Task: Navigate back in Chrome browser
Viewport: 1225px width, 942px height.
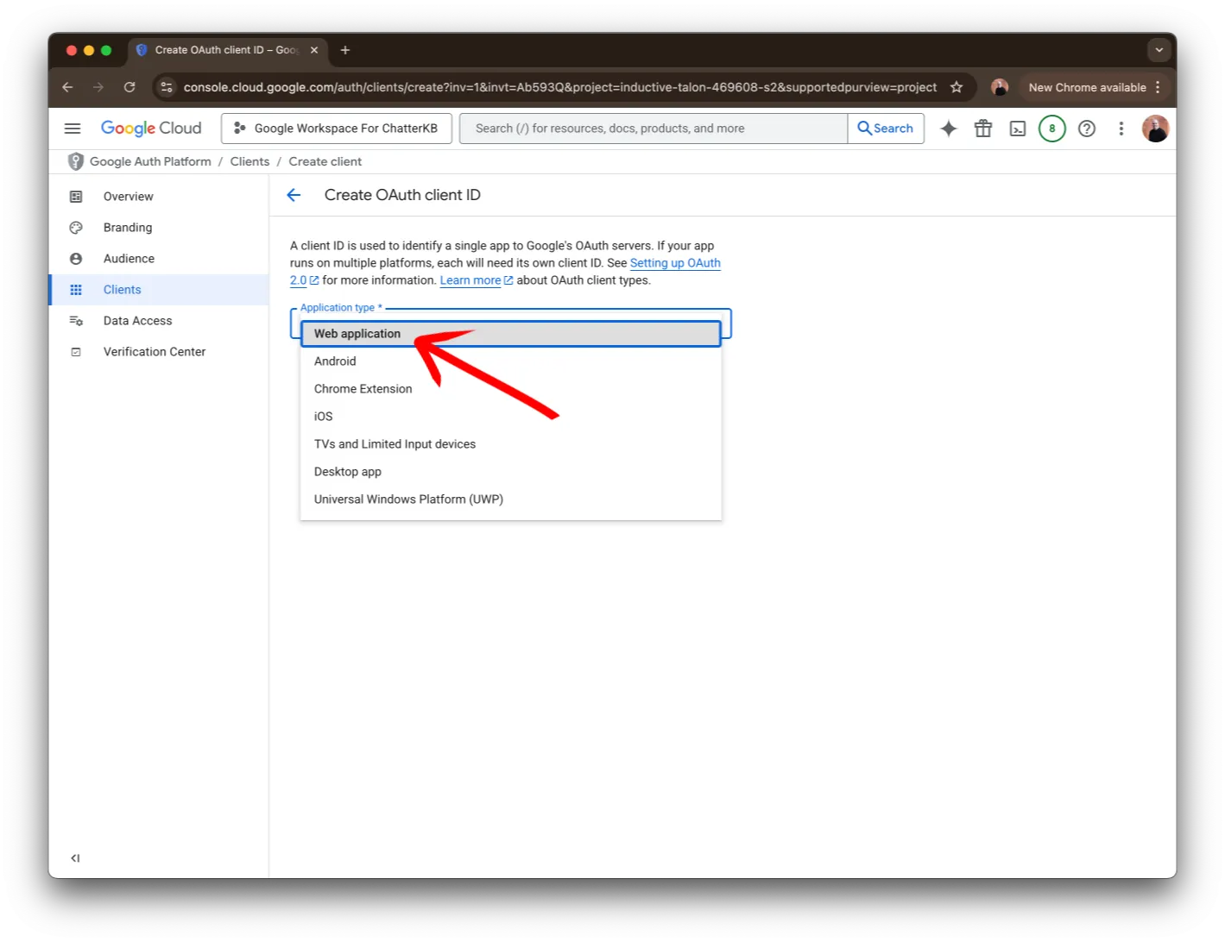Action: tap(67, 87)
